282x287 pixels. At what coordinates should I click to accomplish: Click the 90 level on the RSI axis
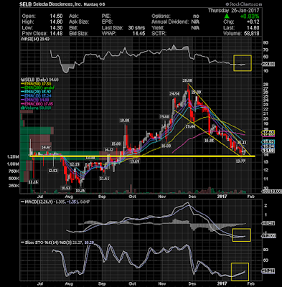tap(265, 42)
